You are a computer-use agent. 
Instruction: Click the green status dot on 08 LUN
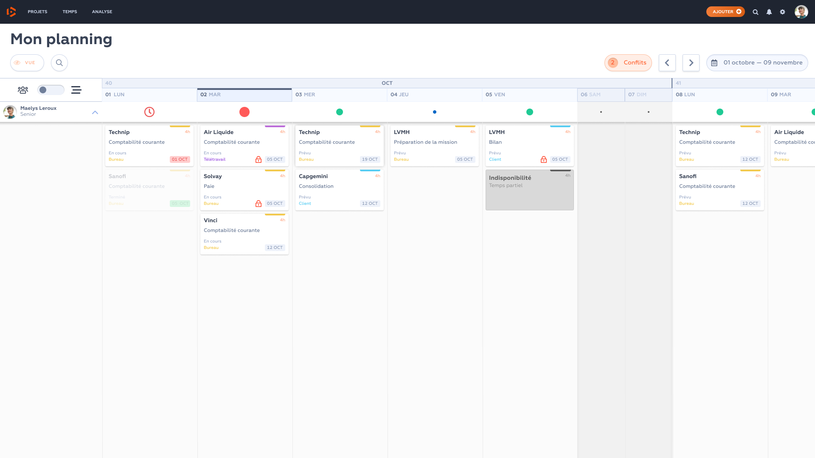point(720,112)
